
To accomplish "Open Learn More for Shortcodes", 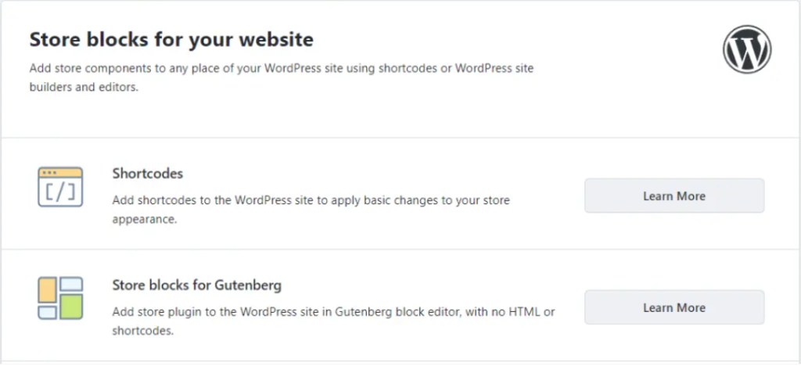I will point(673,196).
